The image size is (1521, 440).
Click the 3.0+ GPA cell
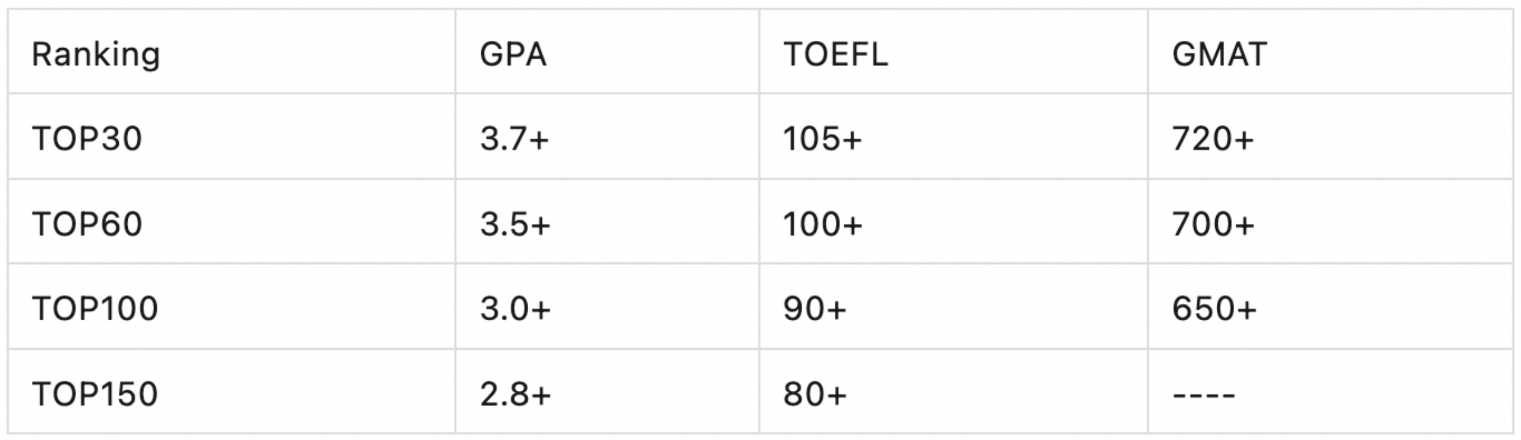(x=607, y=306)
